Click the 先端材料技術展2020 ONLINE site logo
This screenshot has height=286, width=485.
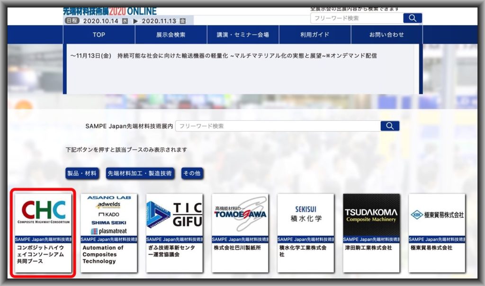click(x=110, y=11)
